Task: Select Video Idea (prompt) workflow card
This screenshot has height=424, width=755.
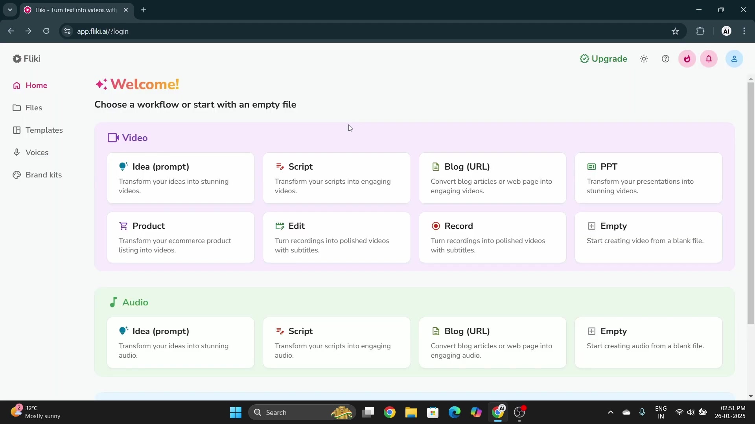Action: tap(180, 178)
